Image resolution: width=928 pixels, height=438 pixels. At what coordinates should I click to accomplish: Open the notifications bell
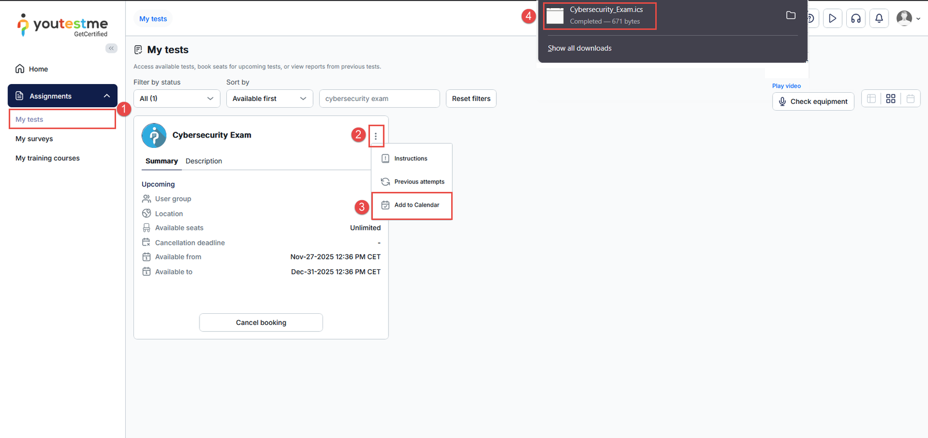[x=879, y=19]
